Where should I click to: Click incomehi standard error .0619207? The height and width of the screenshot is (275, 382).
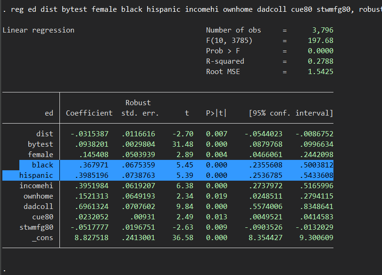(138, 186)
